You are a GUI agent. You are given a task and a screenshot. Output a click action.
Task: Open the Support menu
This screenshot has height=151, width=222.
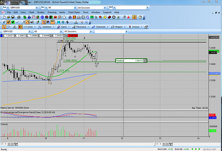pyautogui.click(x=107, y=12)
